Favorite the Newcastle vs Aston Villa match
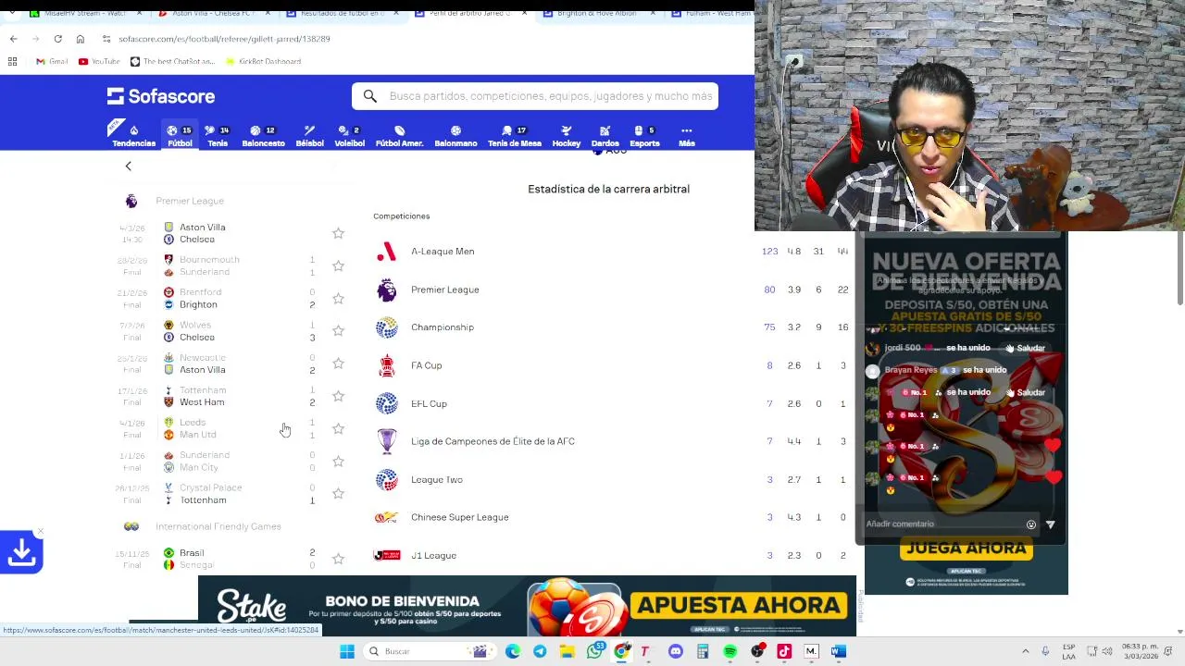Viewport: 1185px width, 666px height. pyautogui.click(x=338, y=364)
